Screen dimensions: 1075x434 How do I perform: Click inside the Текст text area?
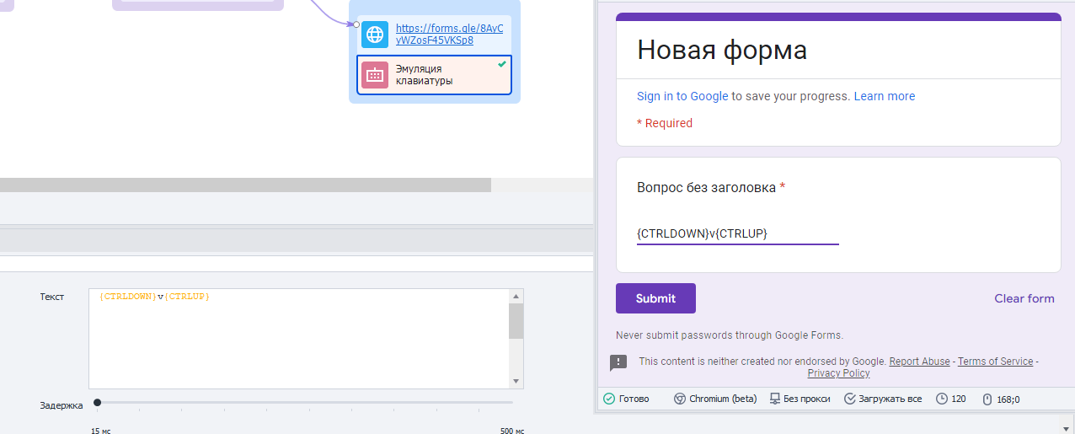pyautogui.click(x=299, y=339)
